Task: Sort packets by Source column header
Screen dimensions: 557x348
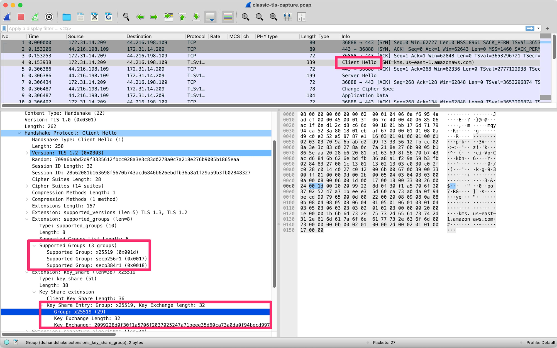Action: click(x=96, y=36)
